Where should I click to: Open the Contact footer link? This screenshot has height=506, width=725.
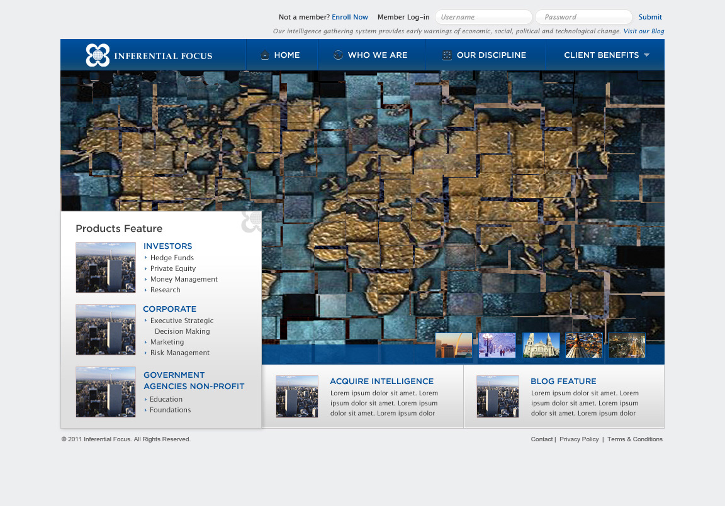tap(541, 439)
